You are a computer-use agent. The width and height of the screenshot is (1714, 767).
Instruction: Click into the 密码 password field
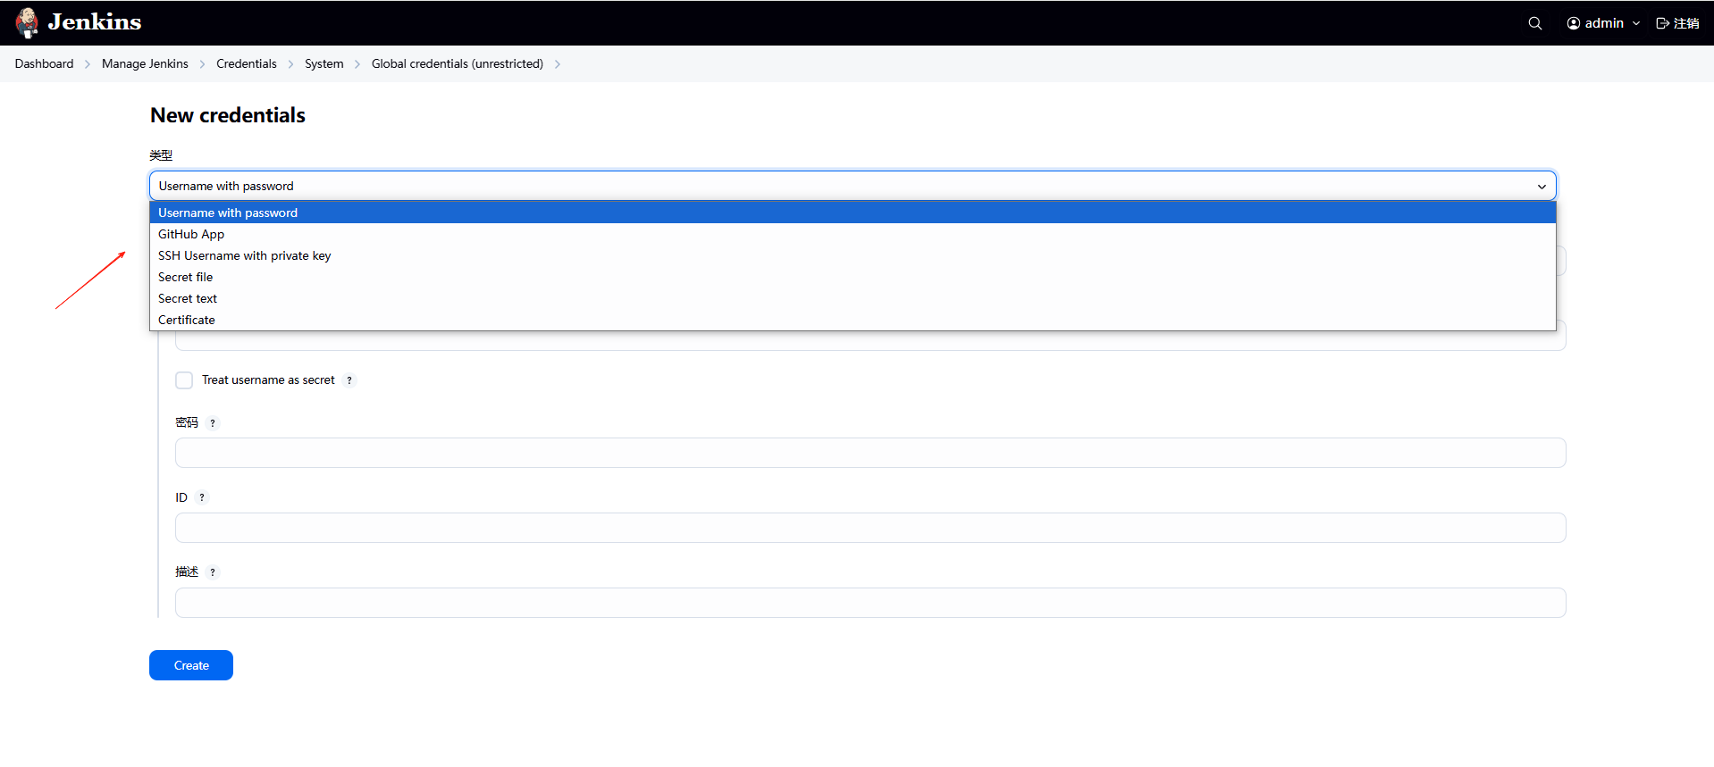[x=870, y=453]
